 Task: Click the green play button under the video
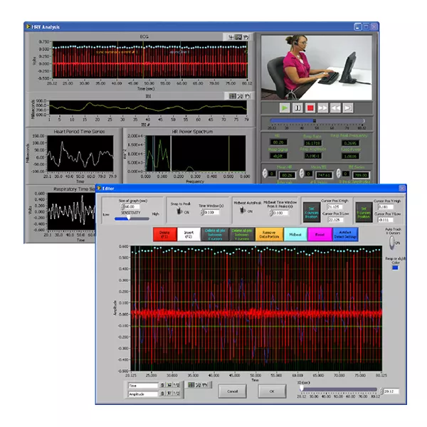tap(284, 108)
